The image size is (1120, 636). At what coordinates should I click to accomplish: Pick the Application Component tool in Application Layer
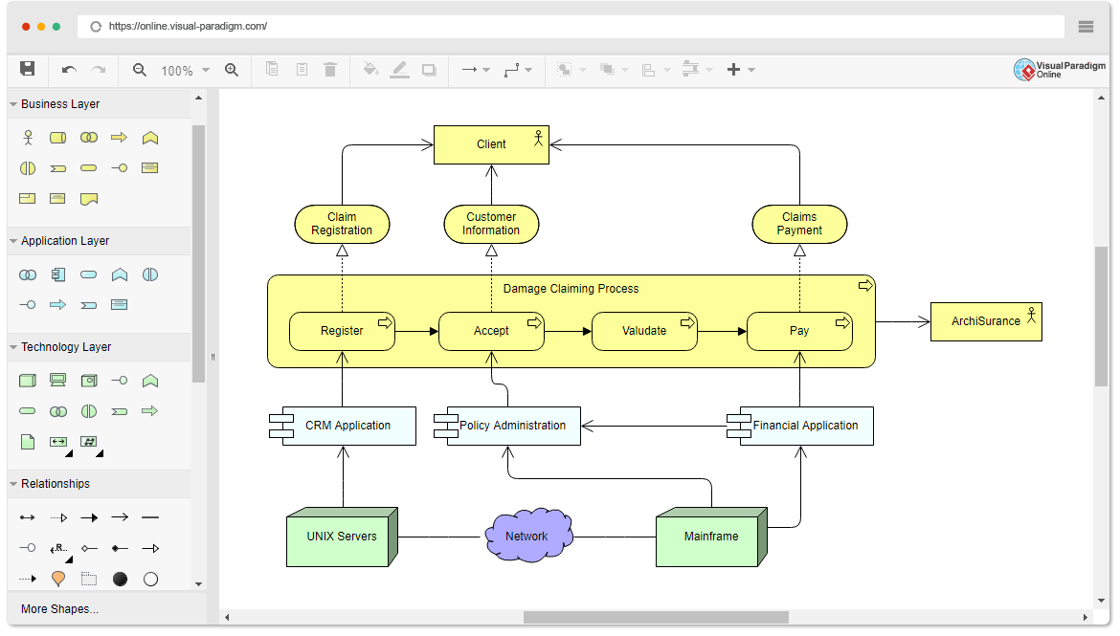58,274
